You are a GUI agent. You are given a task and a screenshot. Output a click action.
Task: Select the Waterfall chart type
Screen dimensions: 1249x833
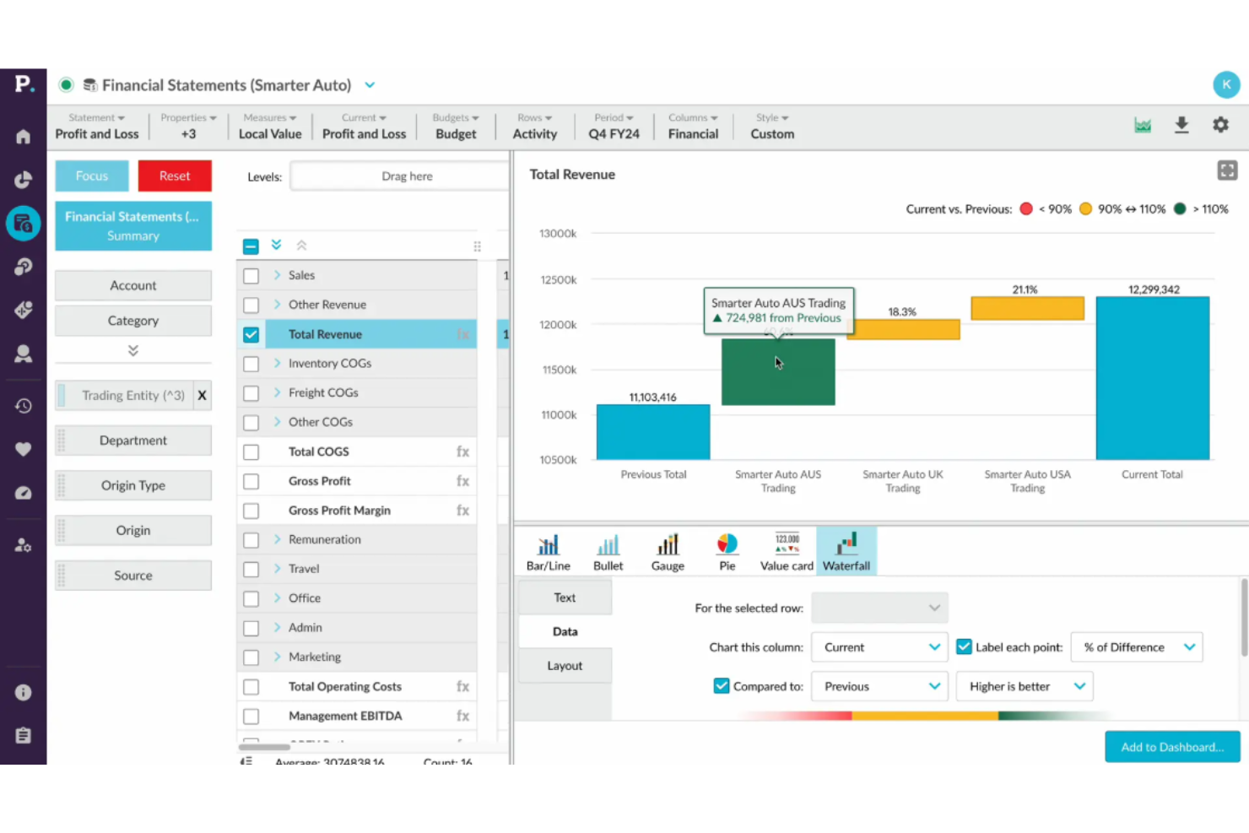(x=846, y=552)
